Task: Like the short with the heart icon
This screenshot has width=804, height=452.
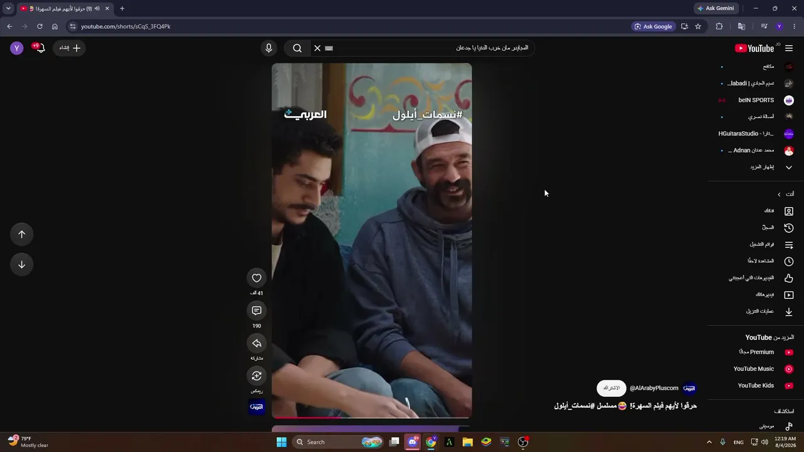Action: pos(256,278)
